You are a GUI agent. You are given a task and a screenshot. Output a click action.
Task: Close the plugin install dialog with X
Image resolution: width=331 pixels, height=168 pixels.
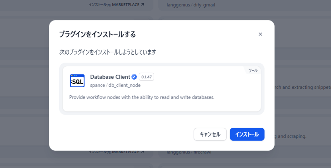click(x=260, y=34)
